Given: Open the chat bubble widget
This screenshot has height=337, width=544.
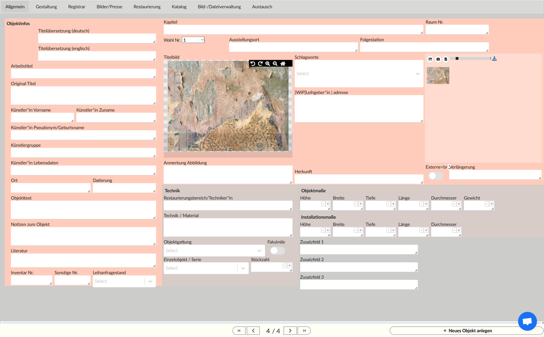Looking at the screenshot, I should pos(527,321).
